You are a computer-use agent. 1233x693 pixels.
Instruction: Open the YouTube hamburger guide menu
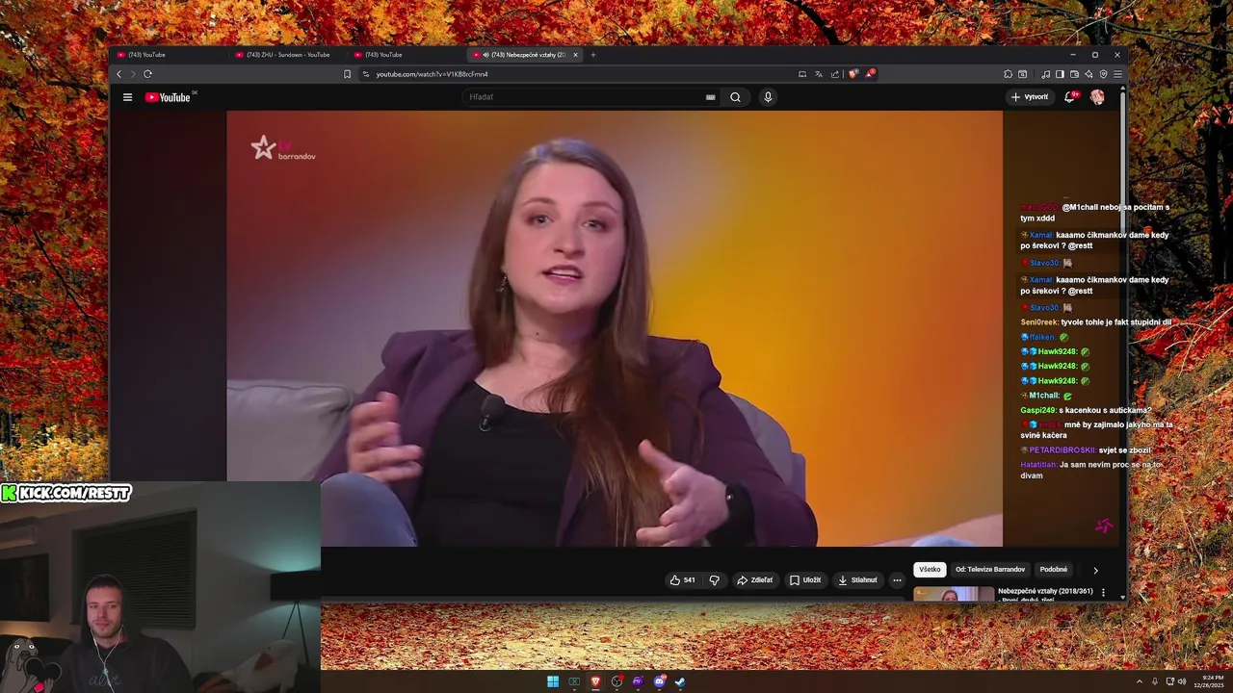[x=127, y=97]
